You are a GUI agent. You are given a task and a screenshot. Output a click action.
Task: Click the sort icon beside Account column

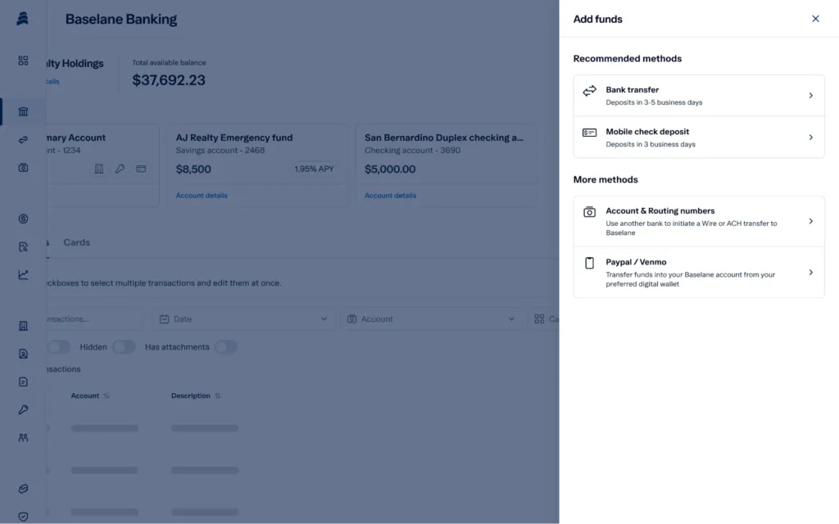[107, 395]
